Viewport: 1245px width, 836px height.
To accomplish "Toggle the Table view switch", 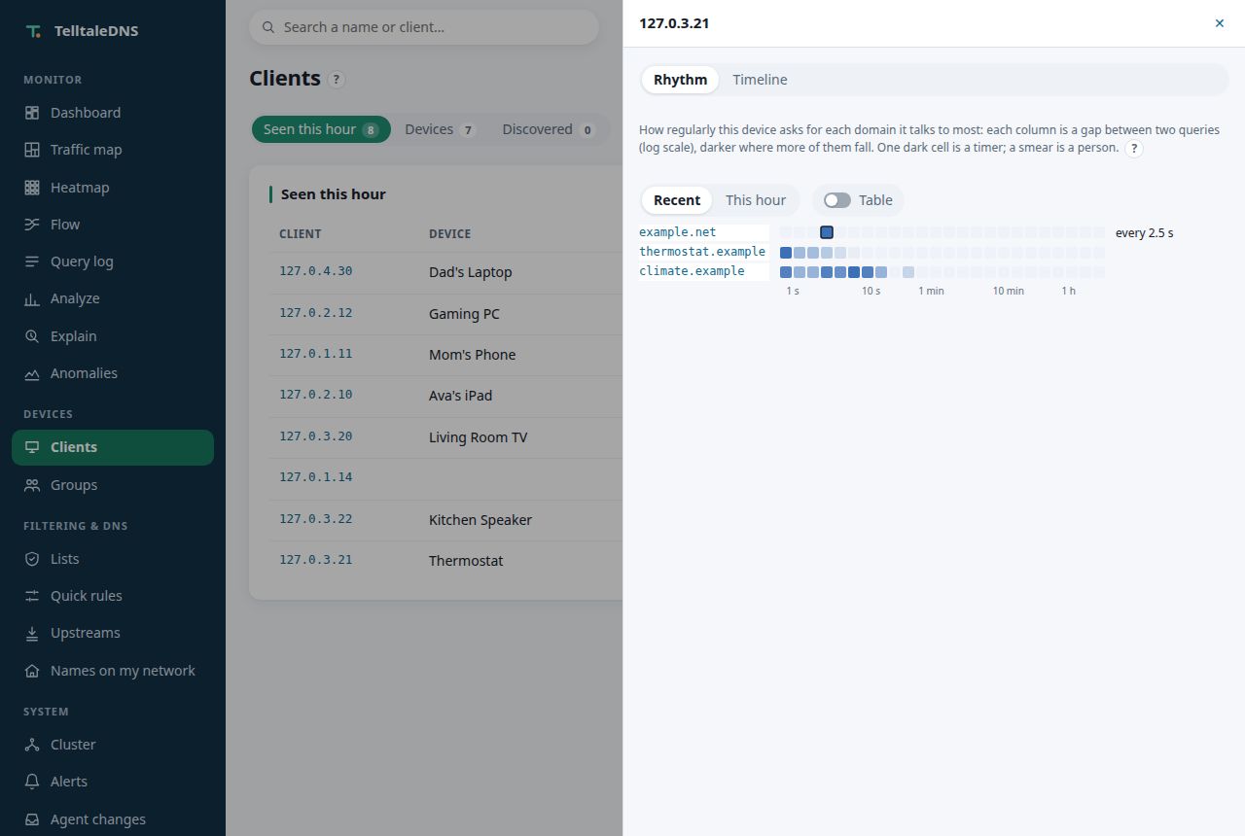I will 836,200.
